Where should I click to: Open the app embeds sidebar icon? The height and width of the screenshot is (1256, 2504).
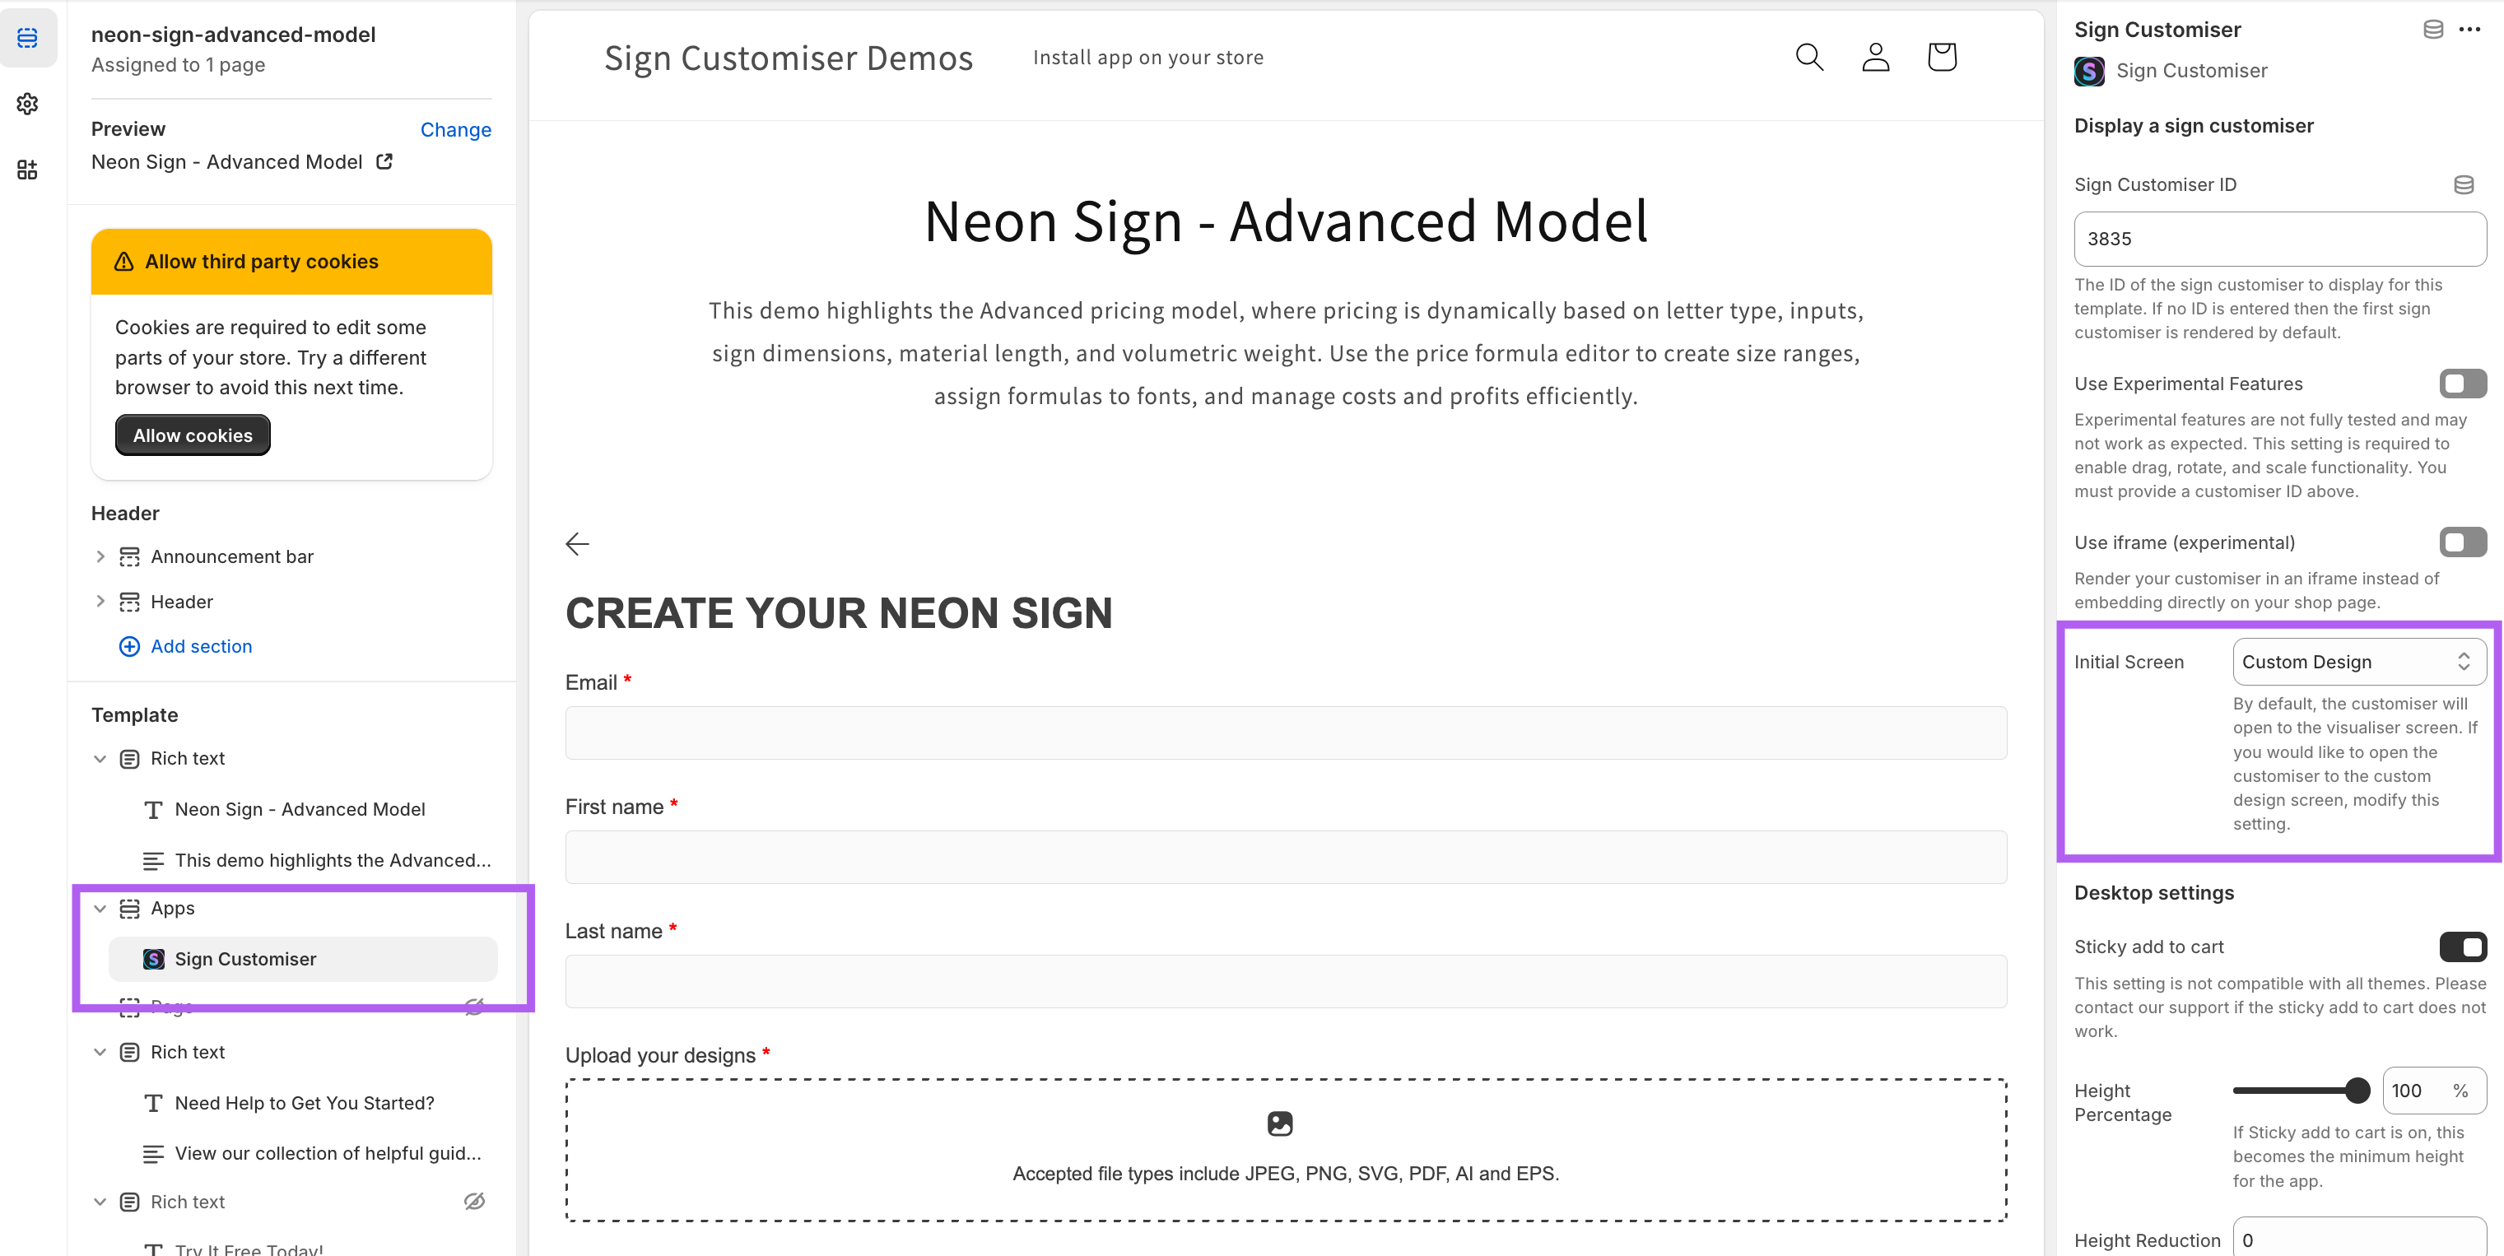click(27, 170)
